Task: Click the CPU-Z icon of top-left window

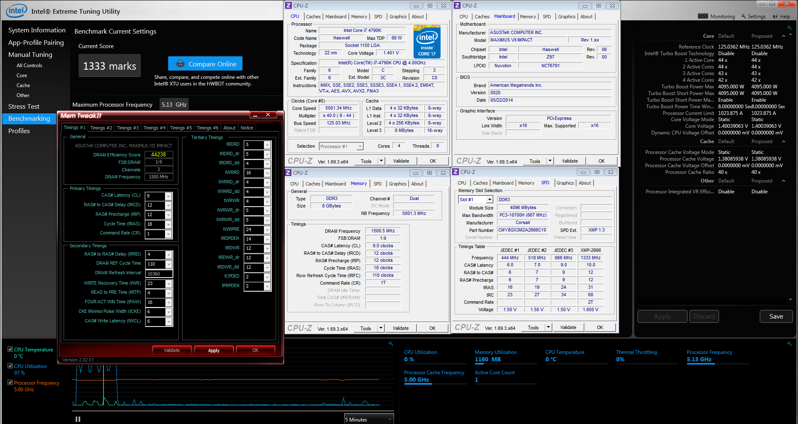Action: click(288, 5)
